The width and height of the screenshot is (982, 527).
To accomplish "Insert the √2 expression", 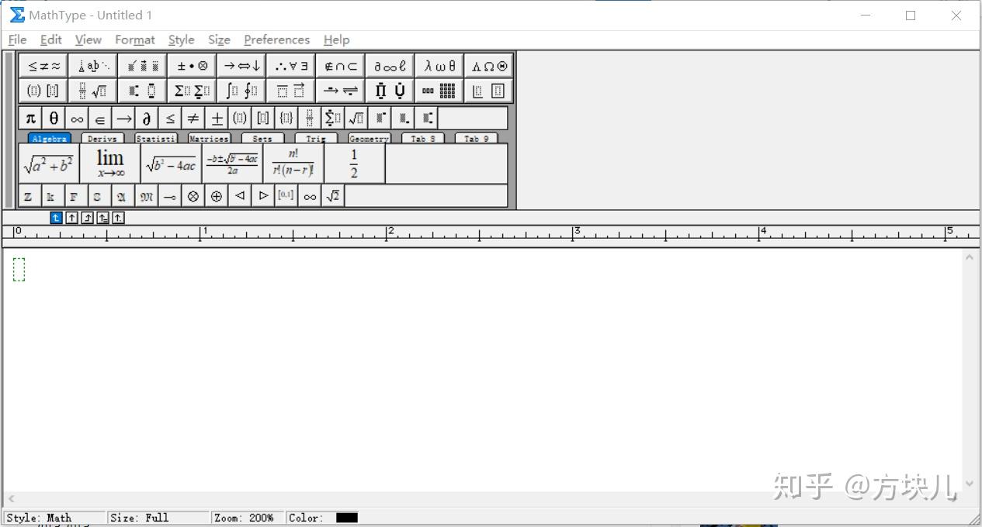I will tap(333, 196).
